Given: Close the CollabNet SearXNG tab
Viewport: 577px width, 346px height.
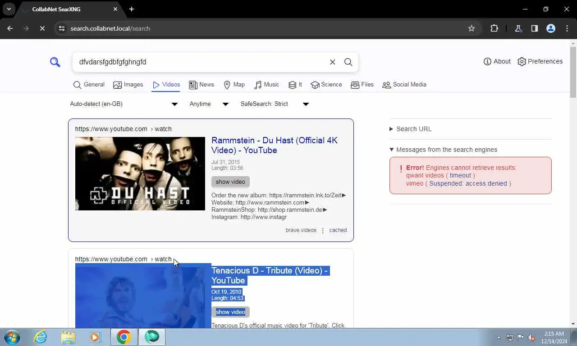Looking at the screenshot, I should 115,9.
